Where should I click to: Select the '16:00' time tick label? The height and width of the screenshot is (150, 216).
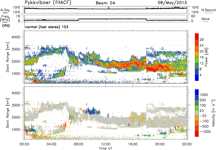[133, 144]
